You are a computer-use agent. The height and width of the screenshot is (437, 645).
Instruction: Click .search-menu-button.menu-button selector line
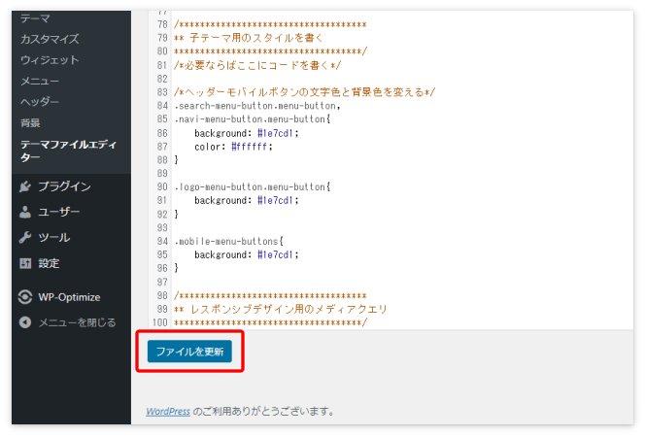pyautogui.click(x=257, y=106)
